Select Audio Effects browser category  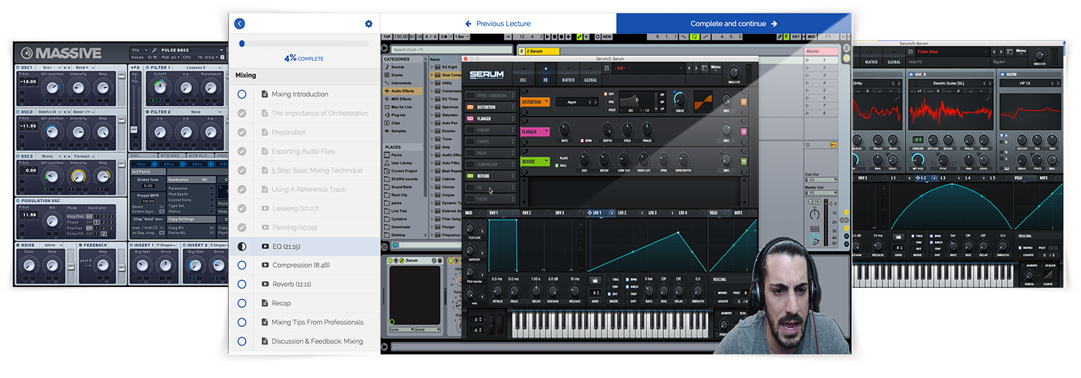coord(403,91)
